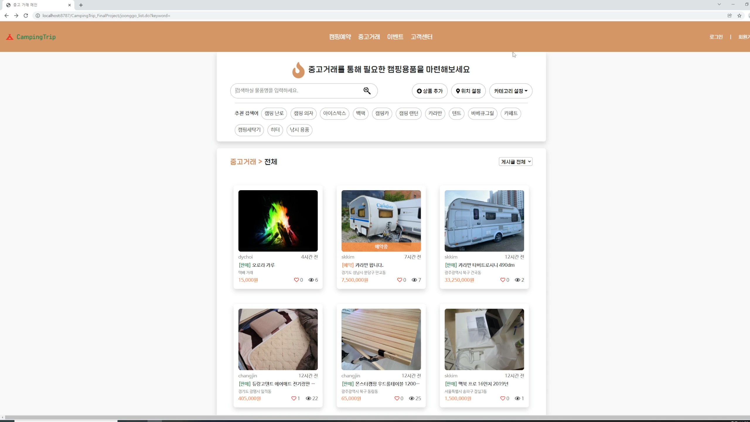Open the 카테고리 설정 dropdown
750x422 pixels.
tap(510, 91)
